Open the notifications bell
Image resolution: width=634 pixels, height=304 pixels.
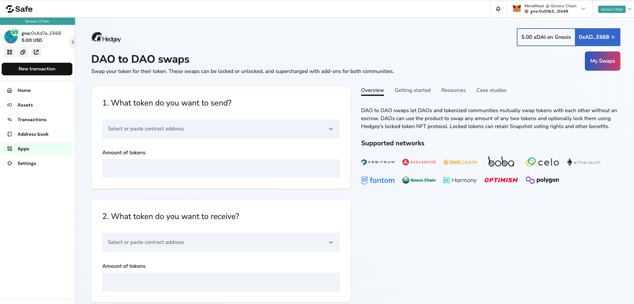[x=498, y=9]
